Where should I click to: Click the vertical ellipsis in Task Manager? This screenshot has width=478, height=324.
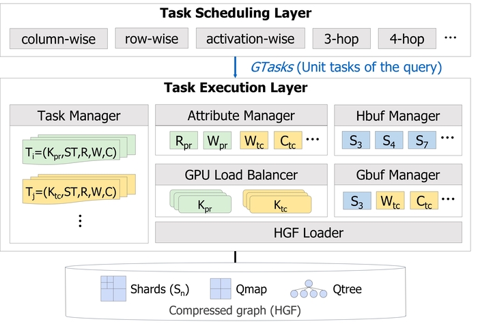80,220
